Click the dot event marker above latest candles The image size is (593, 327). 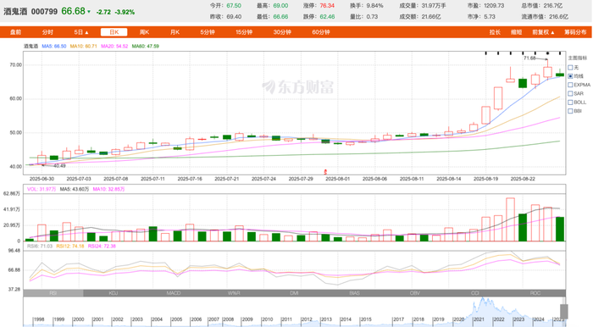(547, 53)
